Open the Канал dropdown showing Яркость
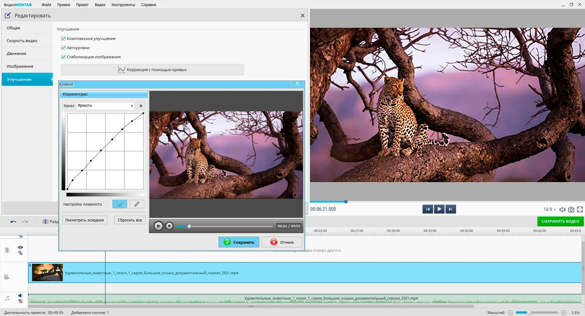This screenshot has height=316, width=585. tap(105, 106)
